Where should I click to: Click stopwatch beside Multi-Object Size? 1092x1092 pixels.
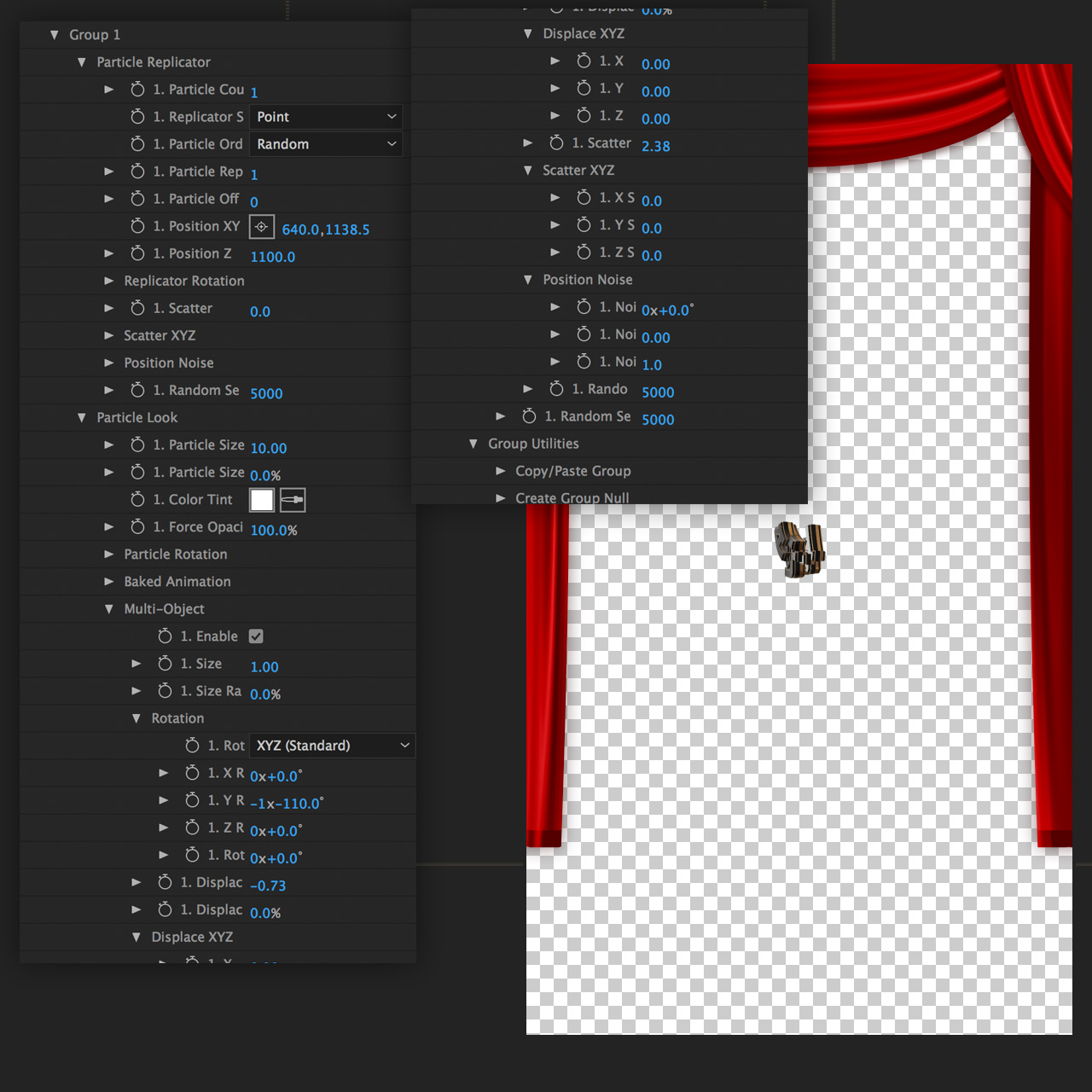[165, 664]
